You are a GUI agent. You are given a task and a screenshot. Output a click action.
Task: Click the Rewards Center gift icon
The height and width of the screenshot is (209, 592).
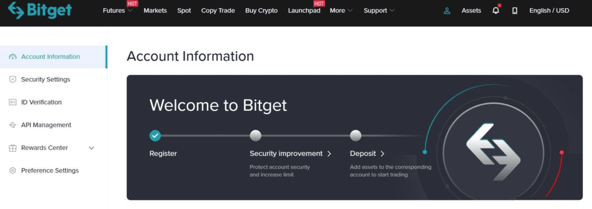pyautogui.click(x=13, y=148)
